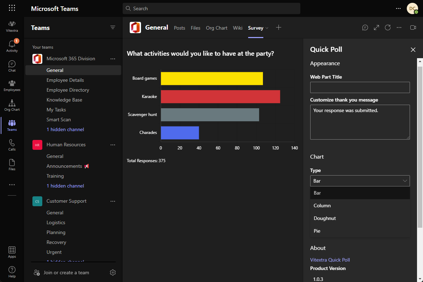Image resolution: width=423 pixels, height=282 pixels.
Task: Open the Vitextra app in the rail
Action: tap(12, 26)
